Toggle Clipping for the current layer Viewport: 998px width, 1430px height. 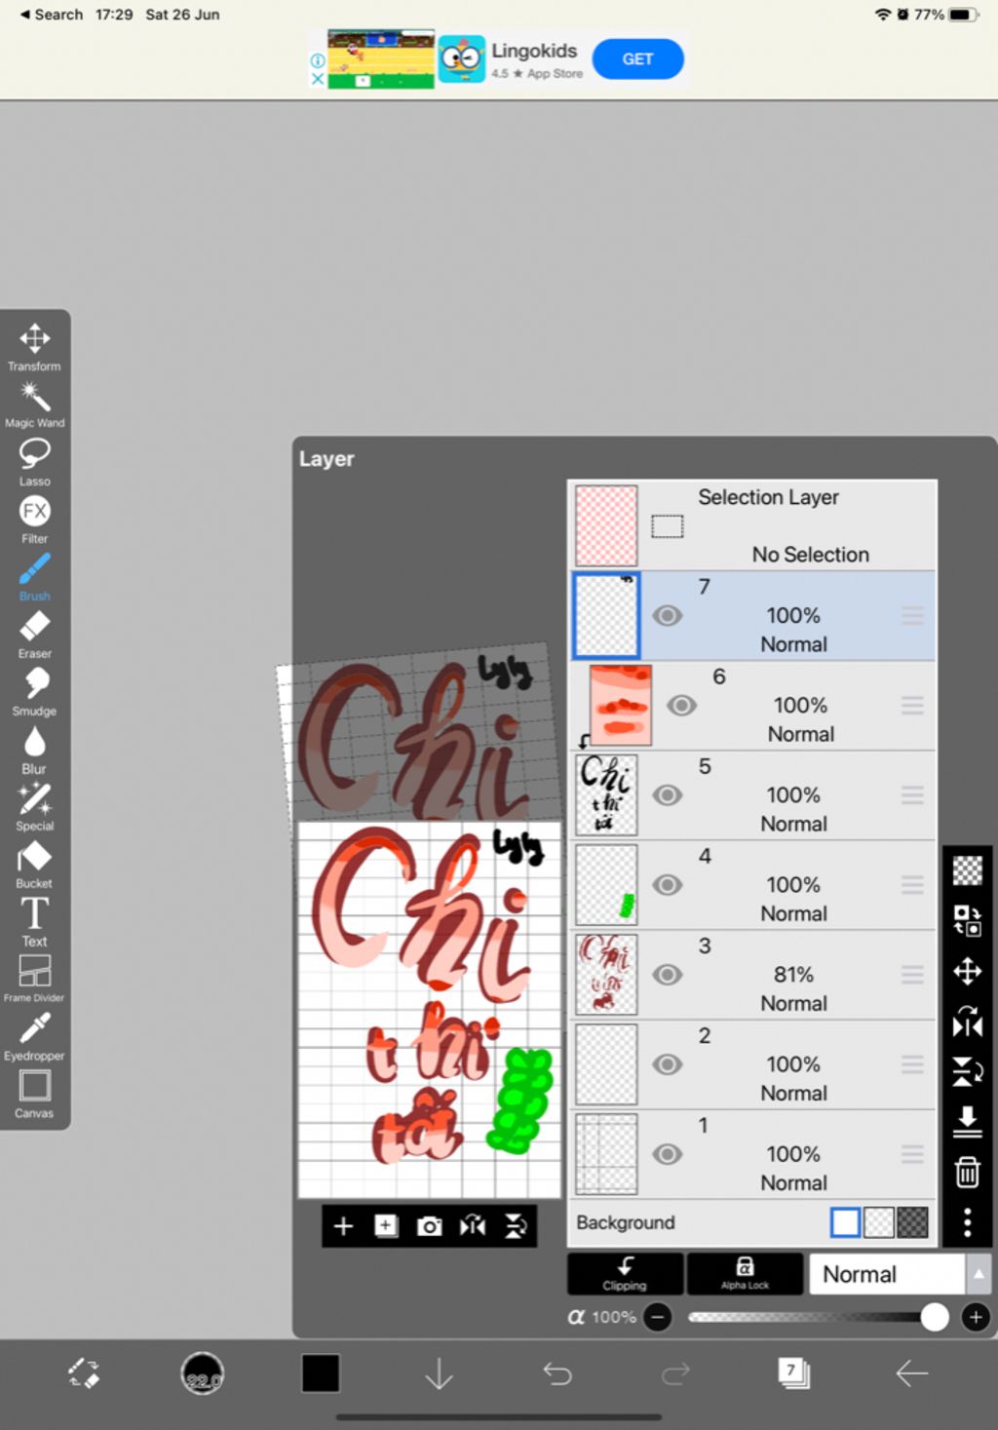coord(625,1274)
